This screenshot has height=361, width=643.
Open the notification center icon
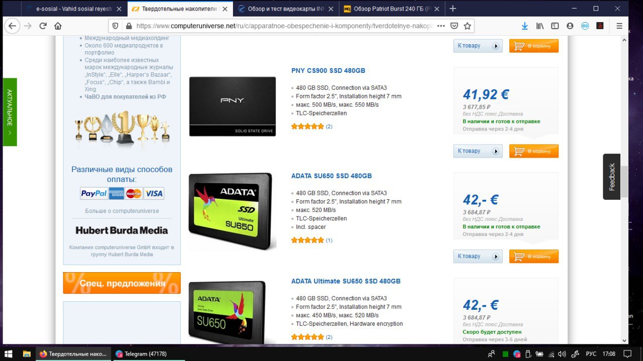tap(627, 354)
